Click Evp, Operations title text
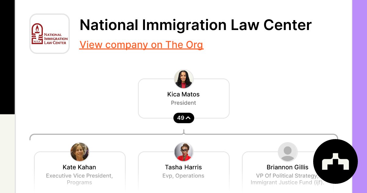This screenshot has height=193, width=367. coord(183,176)
